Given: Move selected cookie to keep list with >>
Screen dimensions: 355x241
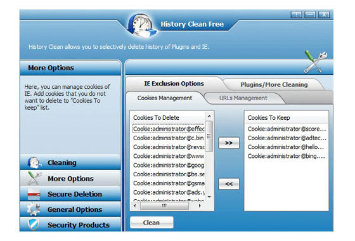Looking at the screenshot, I should [229, 143].
